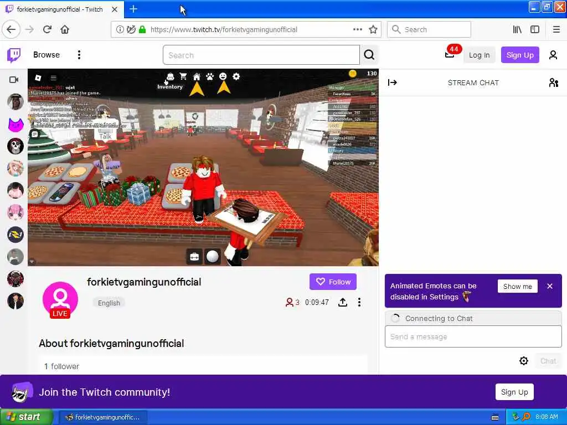
Task: Open the chat community users icon
Action: pos(554,83)
